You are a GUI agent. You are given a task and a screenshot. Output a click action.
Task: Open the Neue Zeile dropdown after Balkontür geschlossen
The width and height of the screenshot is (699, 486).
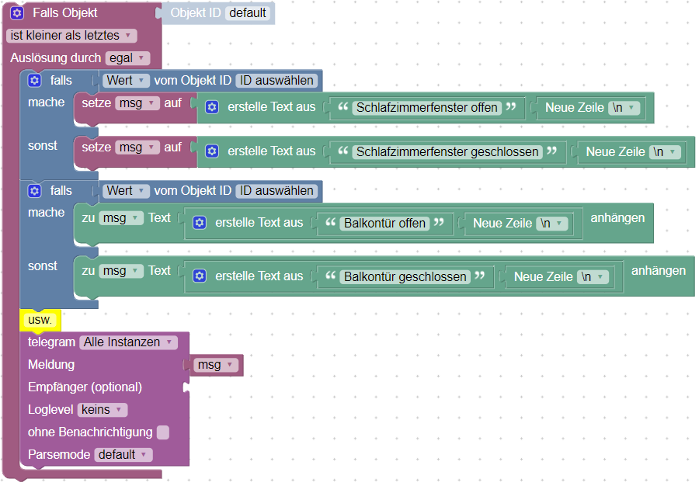click(x=593, y=276)
